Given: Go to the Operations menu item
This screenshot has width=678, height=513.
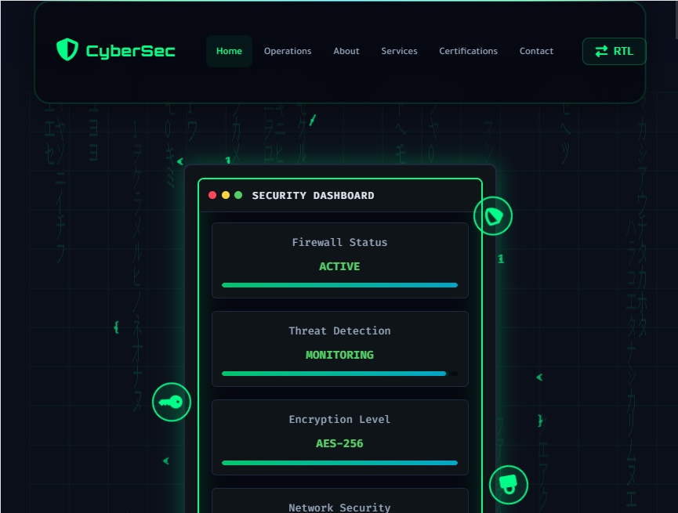Looking at the screenshot, I should [x=288, y=51].
